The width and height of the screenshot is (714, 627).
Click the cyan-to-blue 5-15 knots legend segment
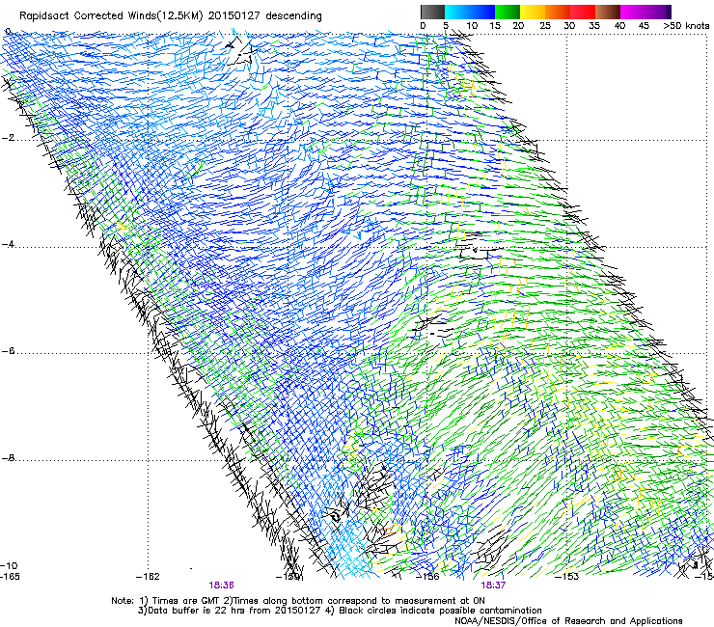pos(470,12)
